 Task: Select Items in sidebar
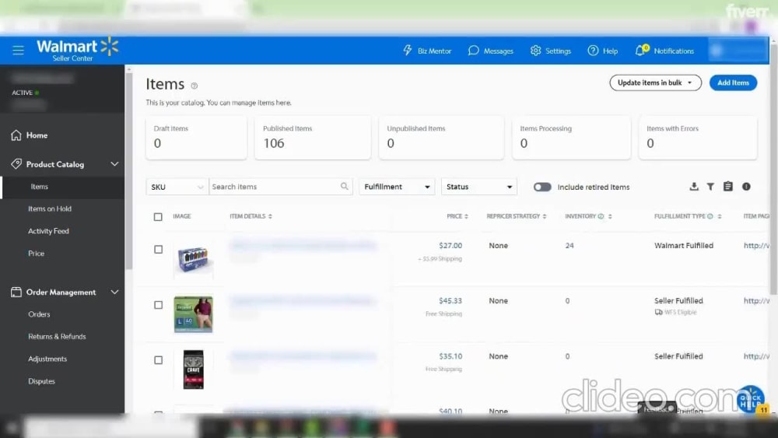pyautogui.click(x=39, y=187)
